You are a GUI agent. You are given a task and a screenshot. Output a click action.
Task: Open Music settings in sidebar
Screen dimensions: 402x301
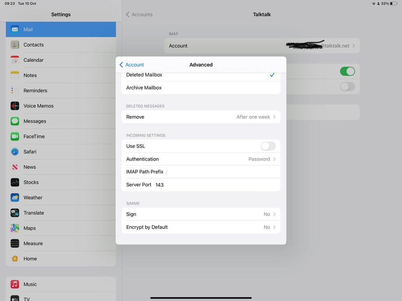[x=61, y=284]
